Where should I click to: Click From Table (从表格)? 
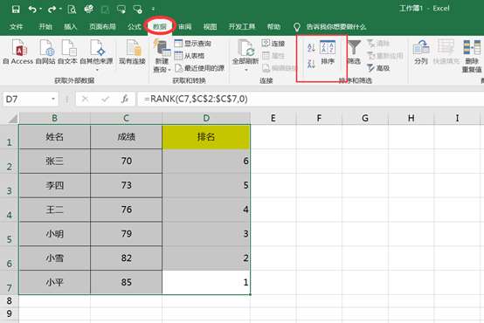tap(190, 56)
